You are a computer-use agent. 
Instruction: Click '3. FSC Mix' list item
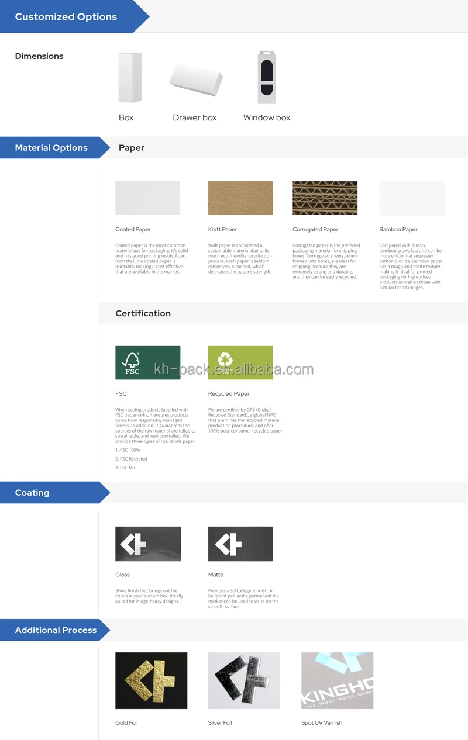pos(125,468)
